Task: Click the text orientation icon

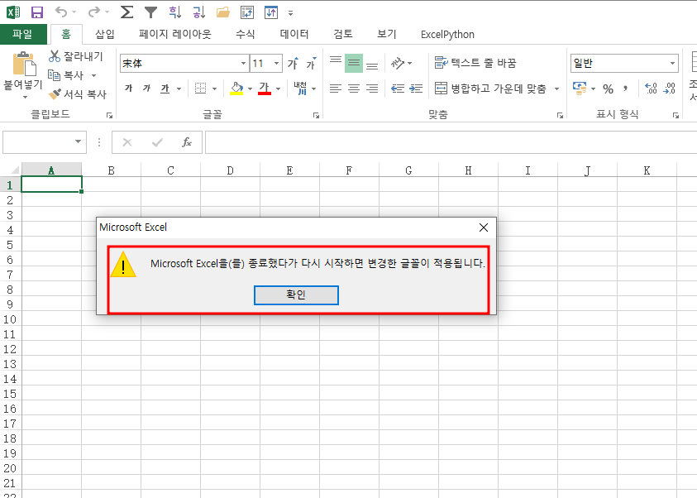Action: click(398, 63)
